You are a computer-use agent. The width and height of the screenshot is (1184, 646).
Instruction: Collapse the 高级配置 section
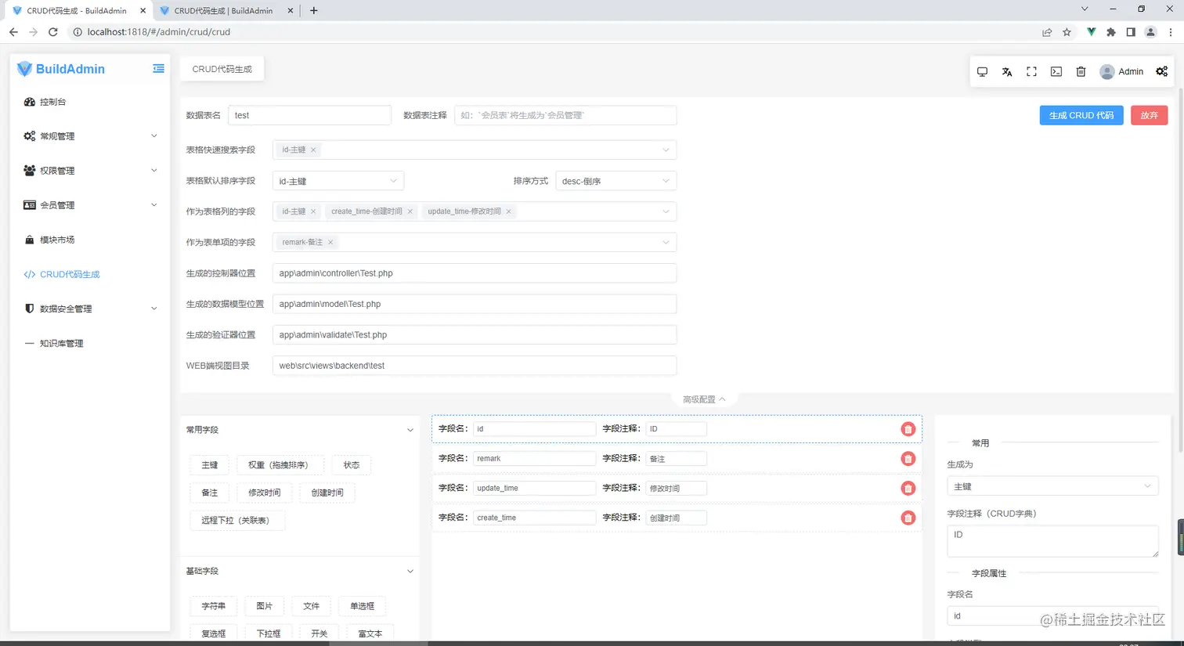(x=704, y=399)
